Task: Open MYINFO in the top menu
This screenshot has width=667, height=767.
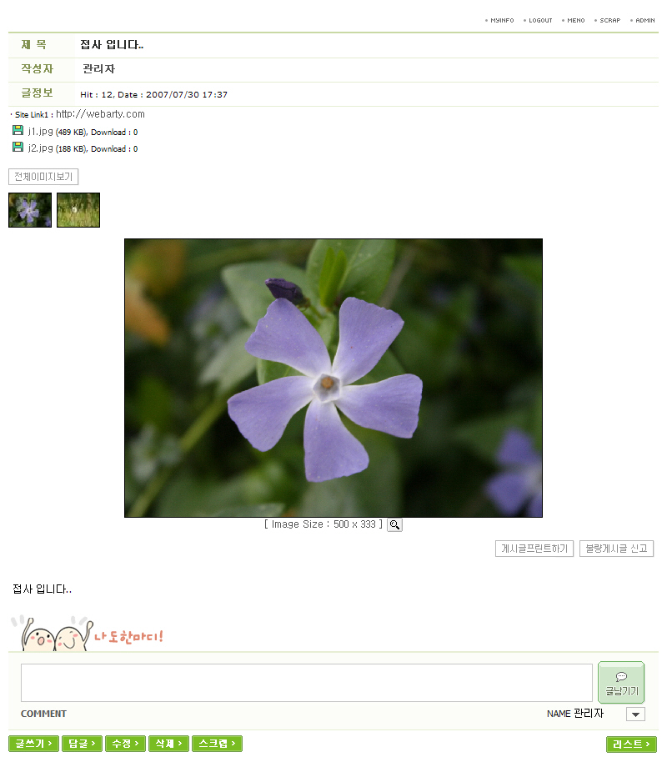Action: pyautogui.click(x=502, y=21)
